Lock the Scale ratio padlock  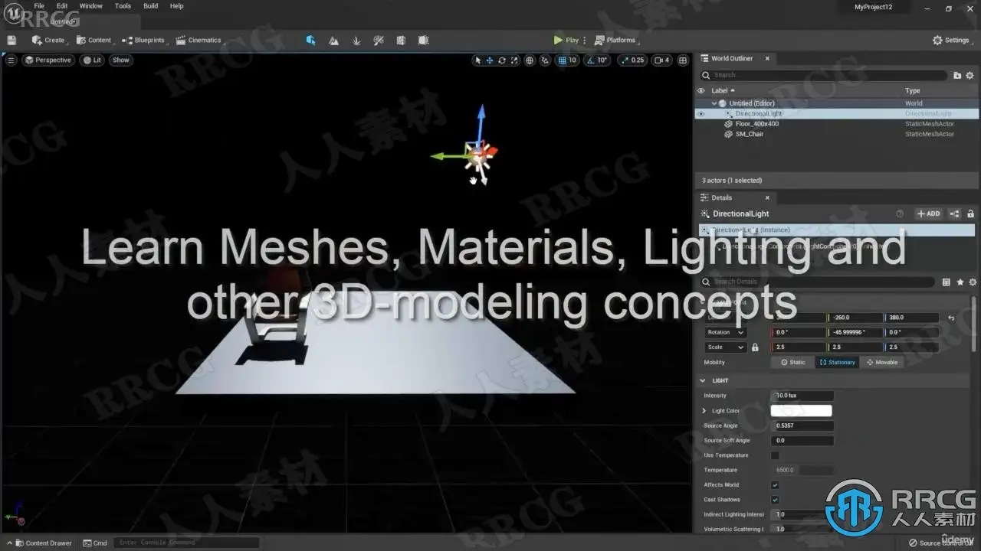point(755,347)
